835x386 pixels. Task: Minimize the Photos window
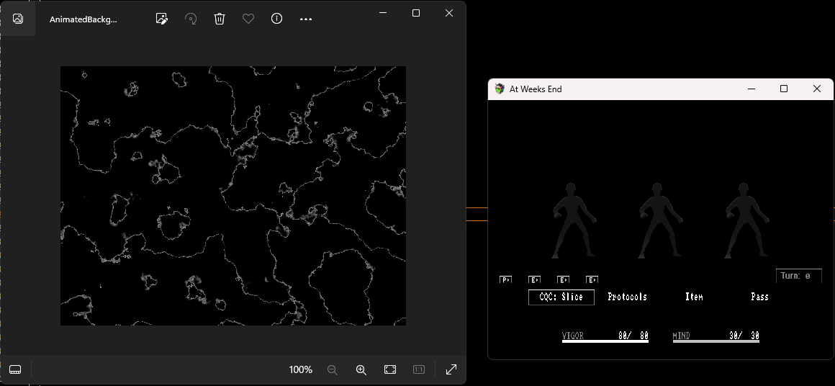coord(383,13)
